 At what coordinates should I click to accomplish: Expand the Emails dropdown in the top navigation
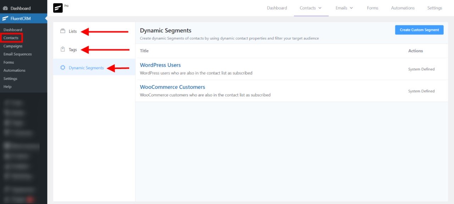(x=344, y=8)
